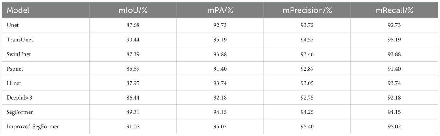Viewport: 440px width, 136px height.
Task: Click Improved SegFormer mIoU value 91.05
Action: pos(133,127)
